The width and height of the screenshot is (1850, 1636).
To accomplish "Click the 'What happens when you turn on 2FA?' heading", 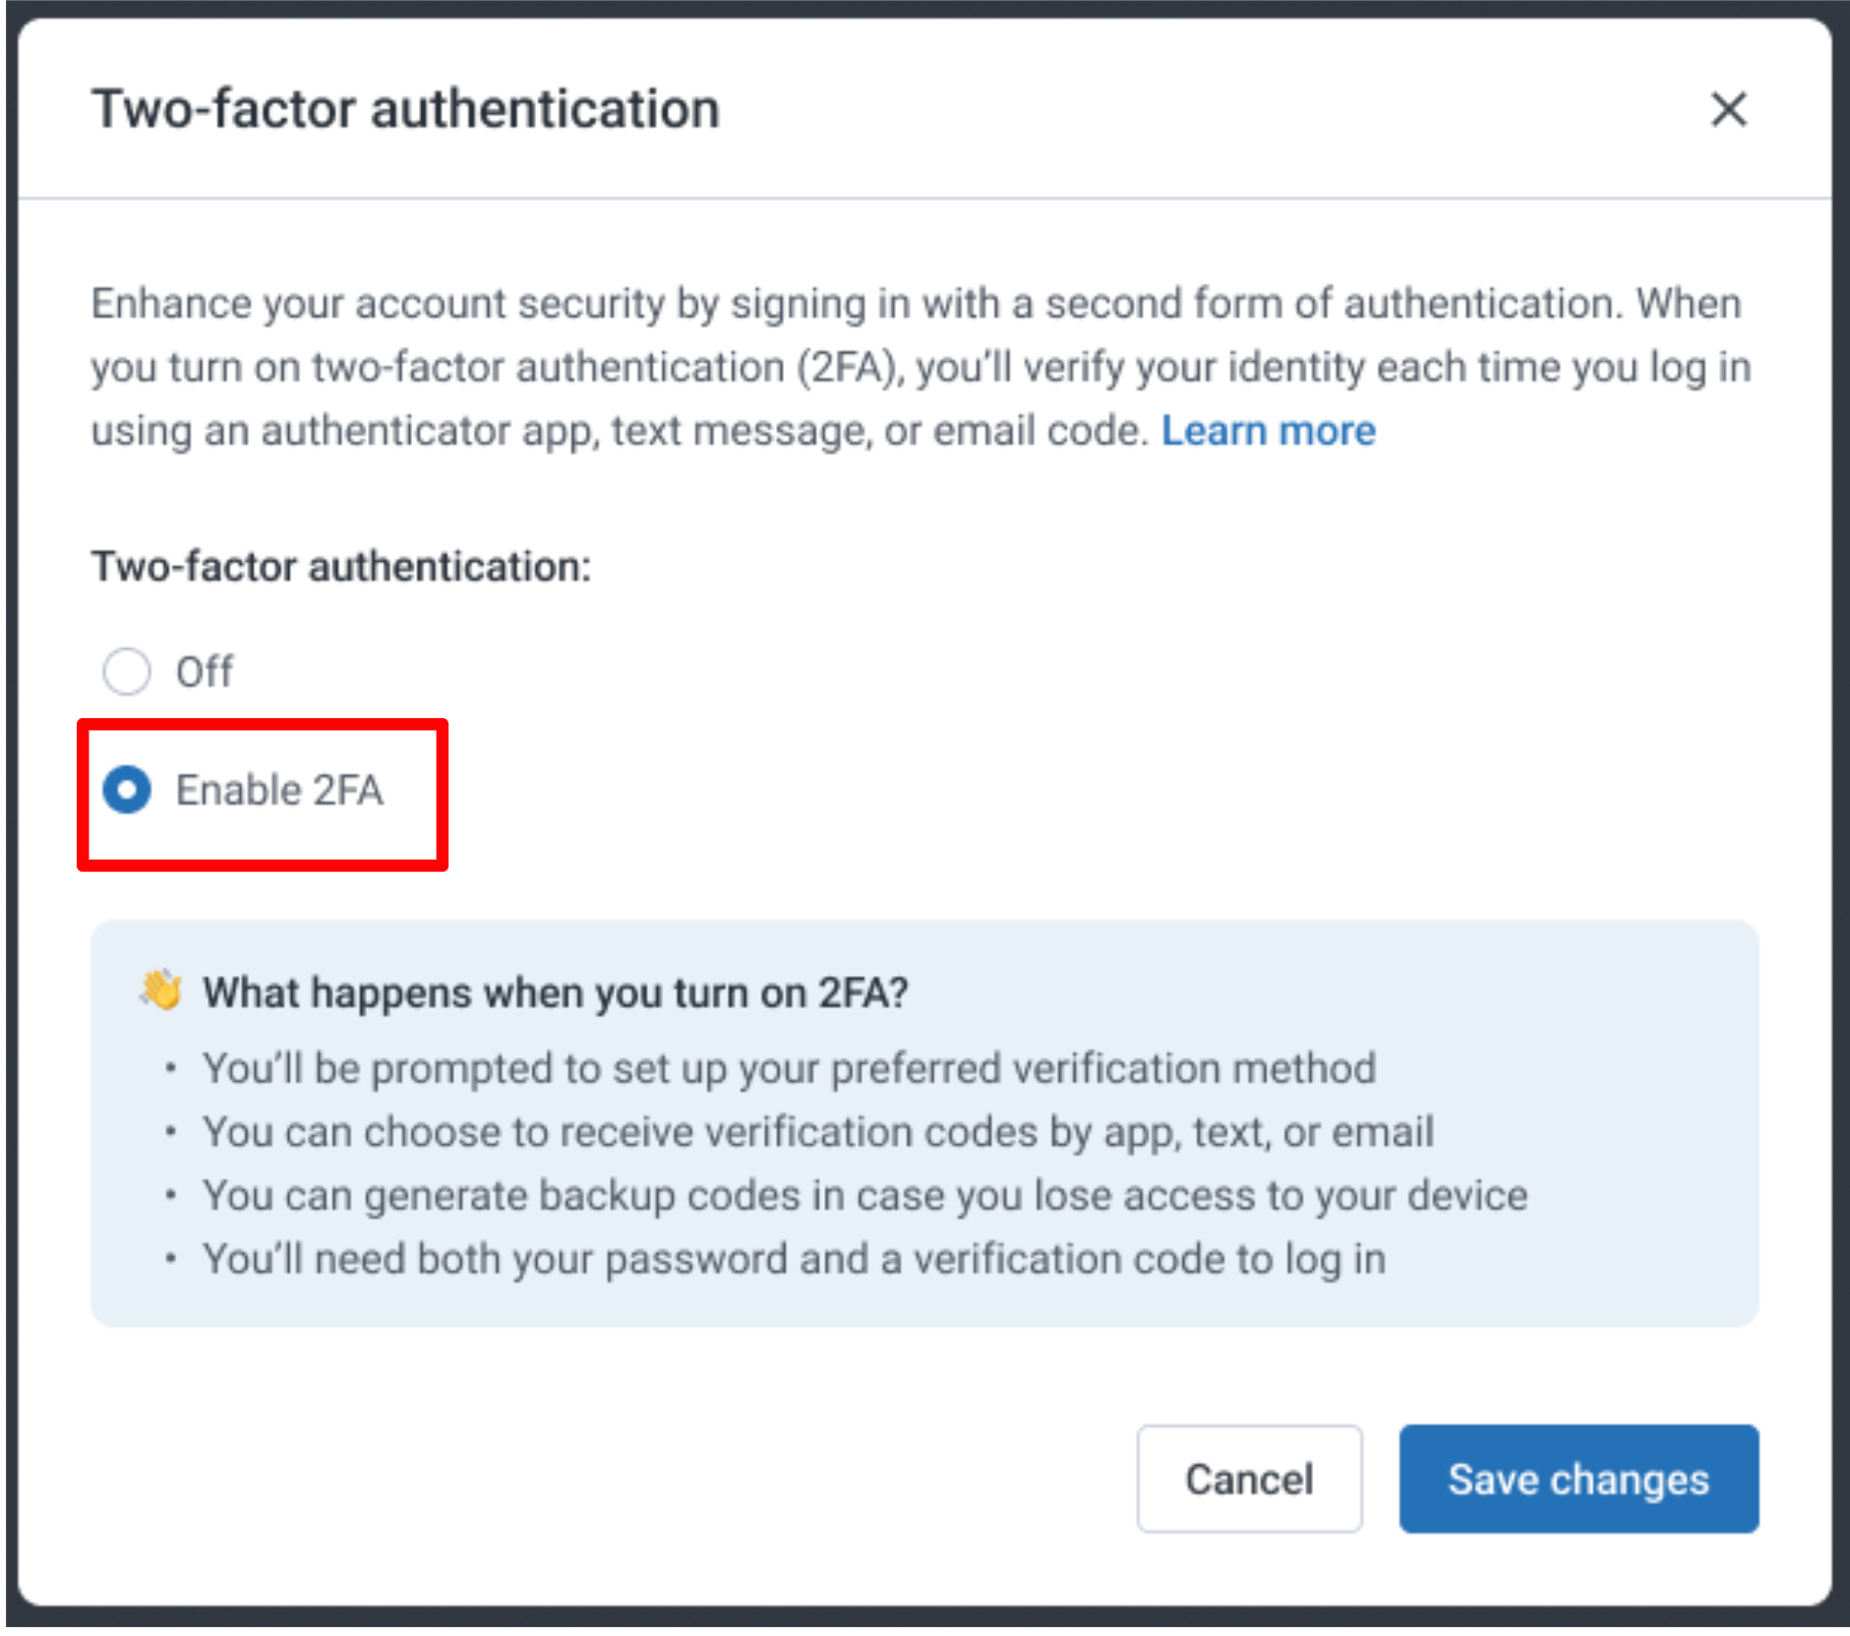I will [556, 993].
